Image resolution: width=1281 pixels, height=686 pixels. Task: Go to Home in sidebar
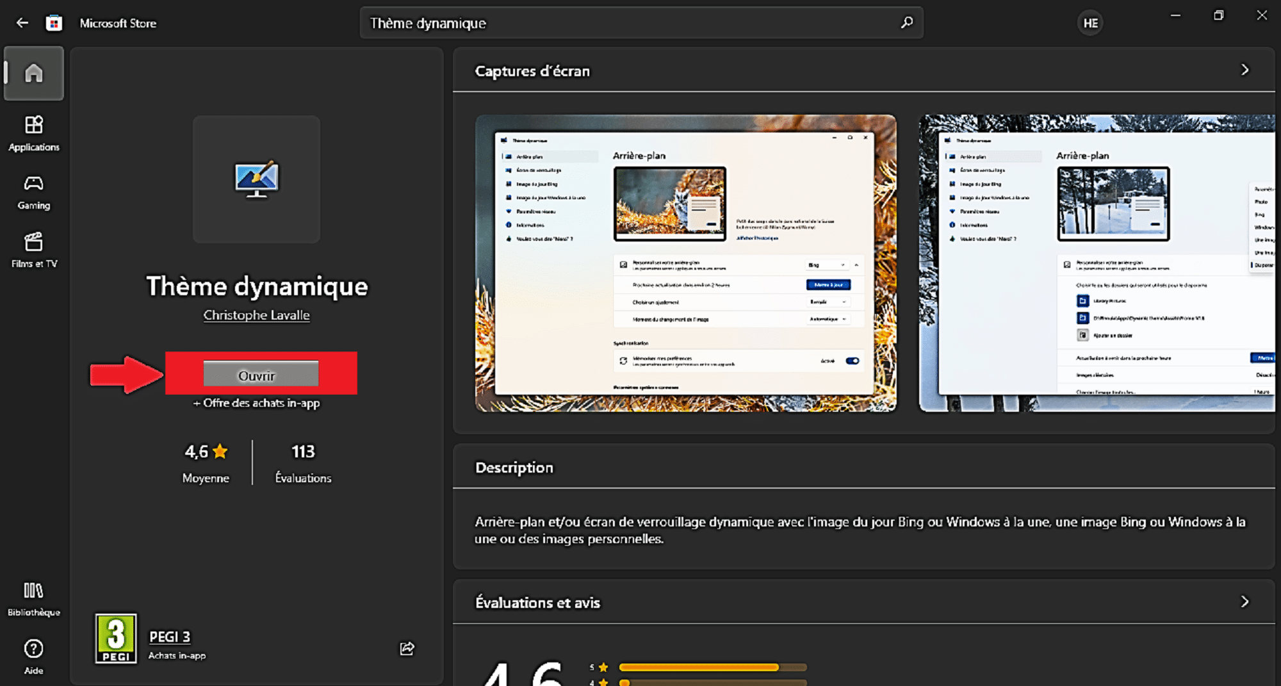(x=34, y=73)
